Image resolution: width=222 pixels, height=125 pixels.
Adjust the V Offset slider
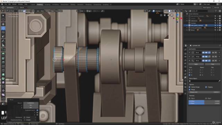point(204,103)
